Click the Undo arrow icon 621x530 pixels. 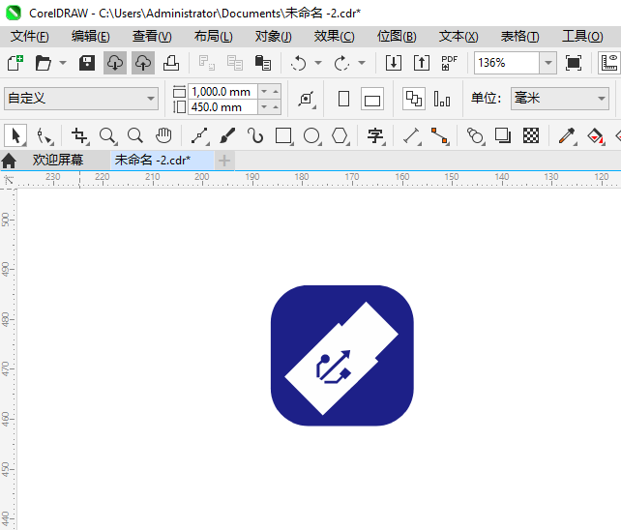(x=298, y=63)
